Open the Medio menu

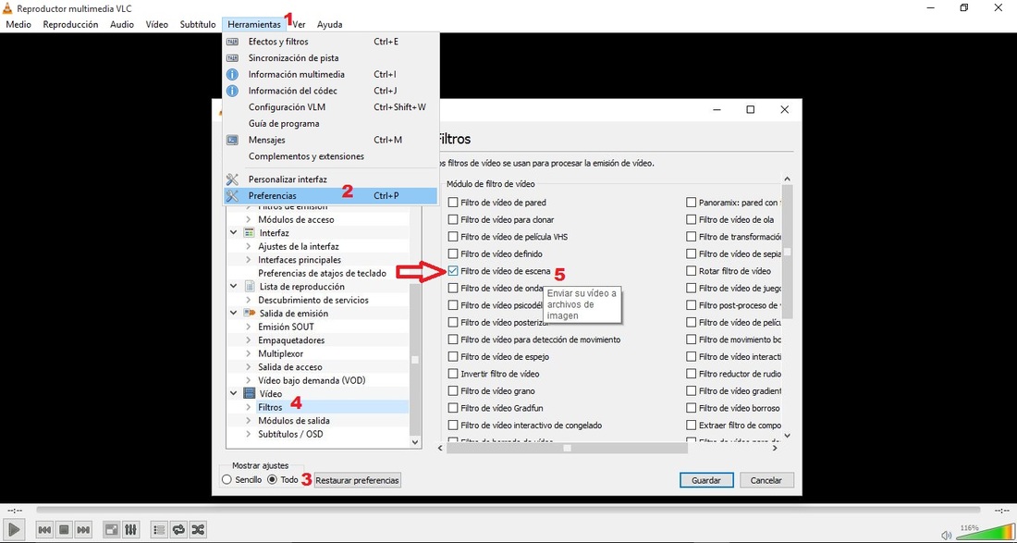(18, 25)
